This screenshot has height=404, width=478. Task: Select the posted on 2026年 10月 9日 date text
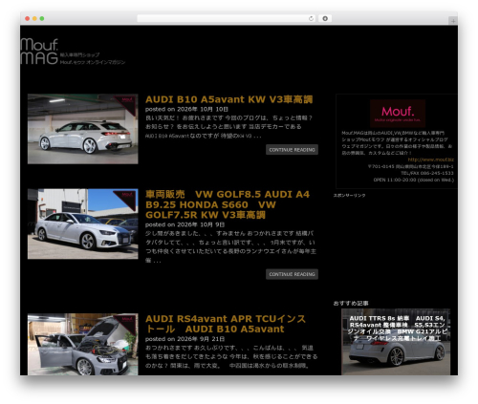pos(185,224)
